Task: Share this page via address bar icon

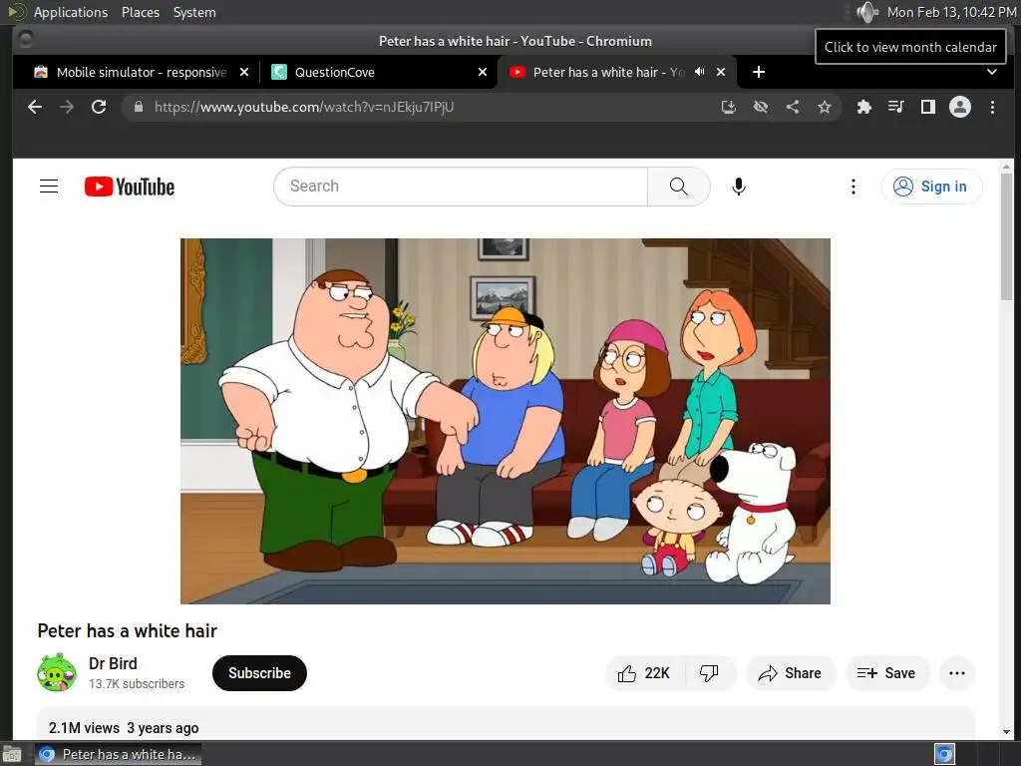Action: click(x=793, y=107)
